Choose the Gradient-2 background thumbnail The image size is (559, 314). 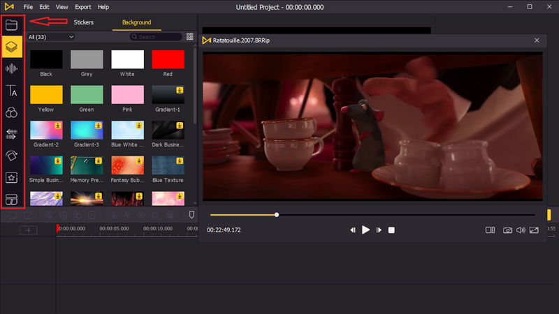(46, 130)
